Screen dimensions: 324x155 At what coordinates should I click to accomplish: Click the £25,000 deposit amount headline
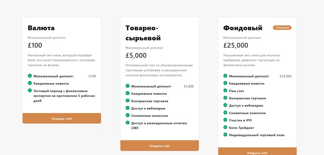[236, 45]
